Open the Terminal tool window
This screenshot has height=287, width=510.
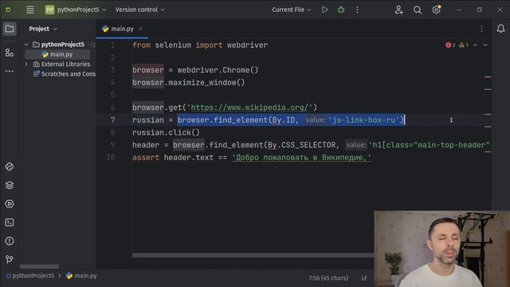pos(10,222)
